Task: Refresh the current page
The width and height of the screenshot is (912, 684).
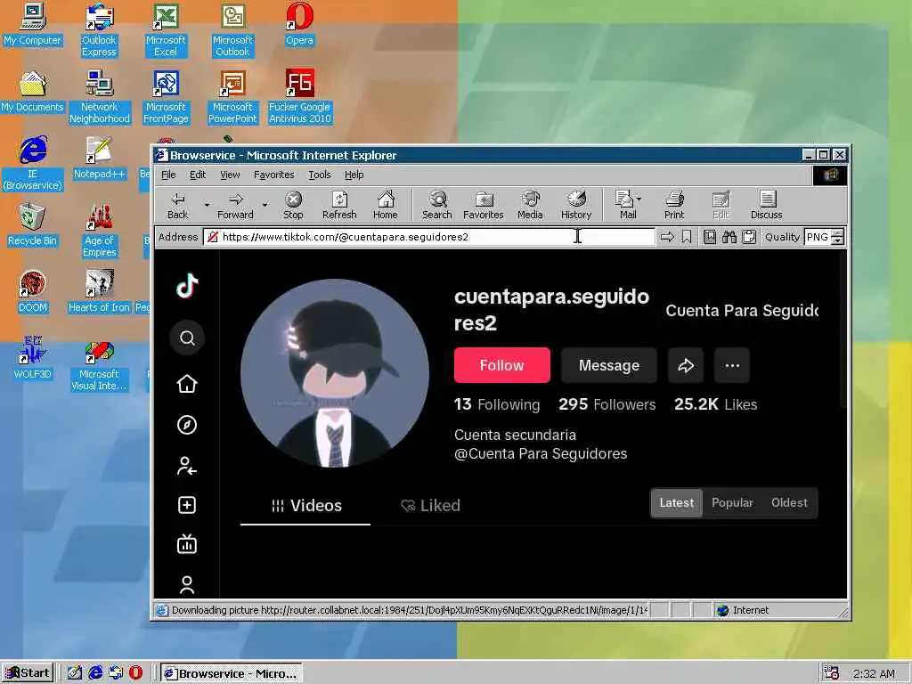Action: (339, 206)
